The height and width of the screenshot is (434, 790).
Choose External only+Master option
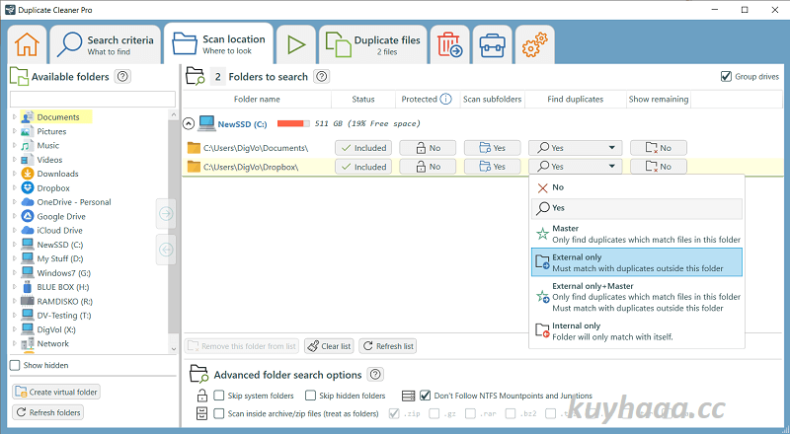[637, 297]
